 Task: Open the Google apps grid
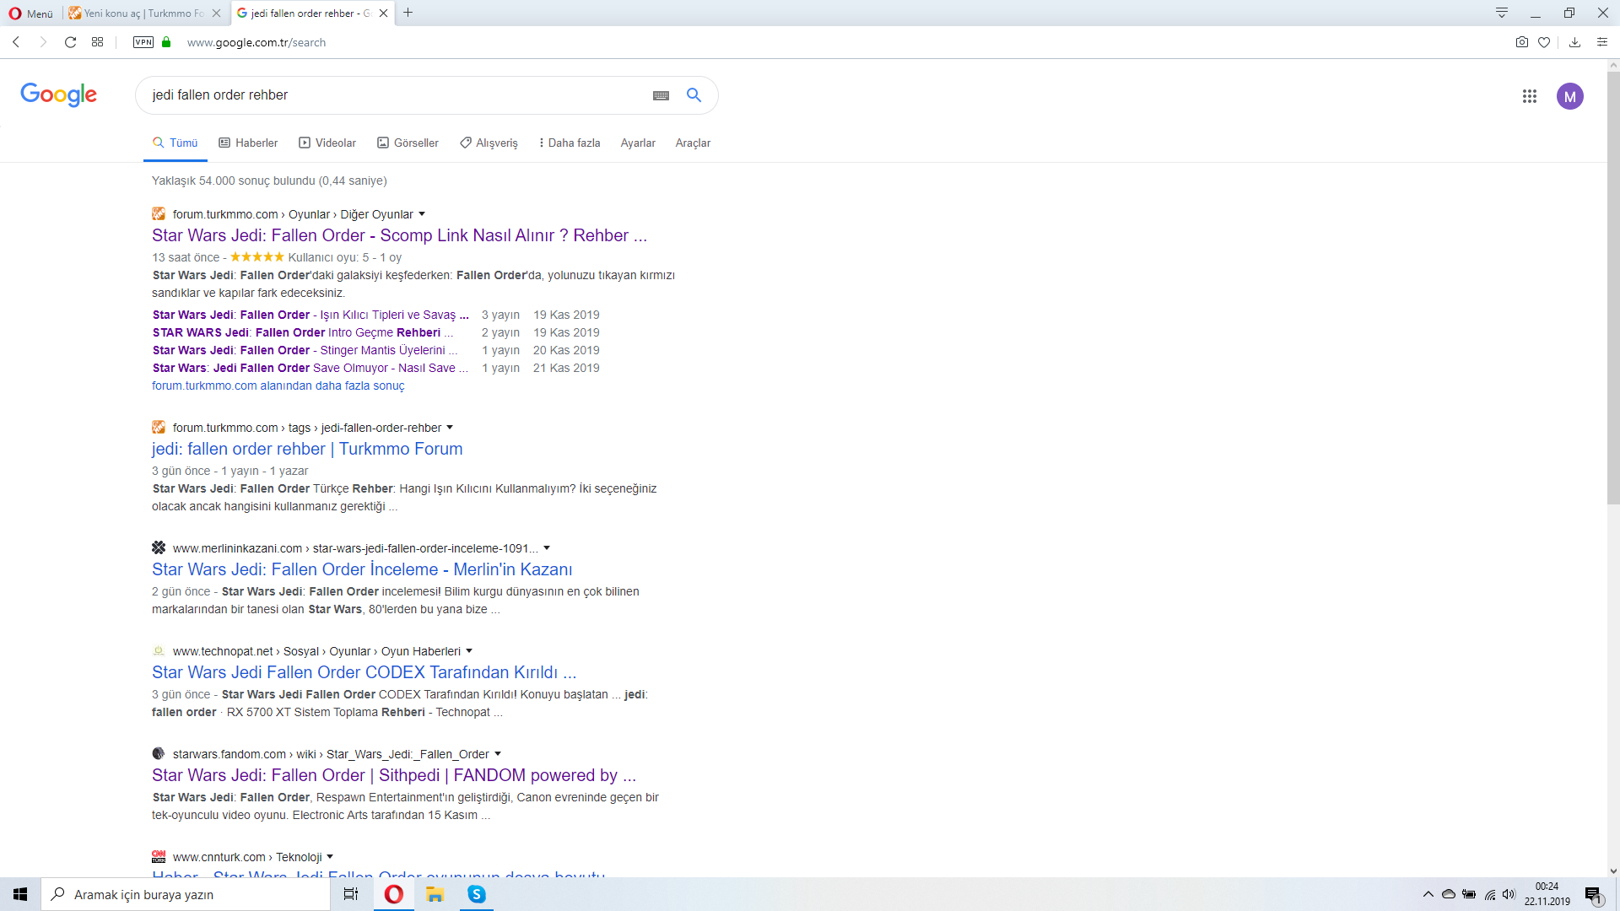[x=1530, y=96]
